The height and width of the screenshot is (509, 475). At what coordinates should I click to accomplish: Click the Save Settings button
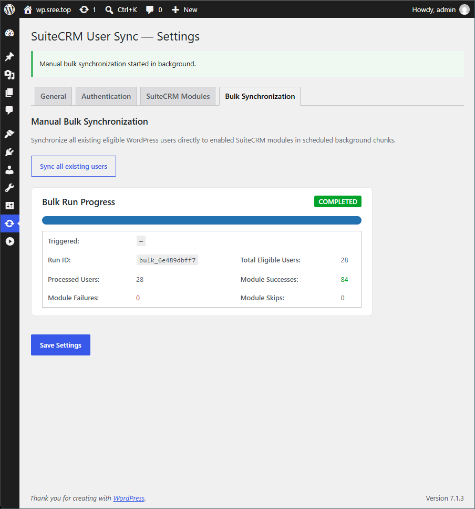click(60, 345)
